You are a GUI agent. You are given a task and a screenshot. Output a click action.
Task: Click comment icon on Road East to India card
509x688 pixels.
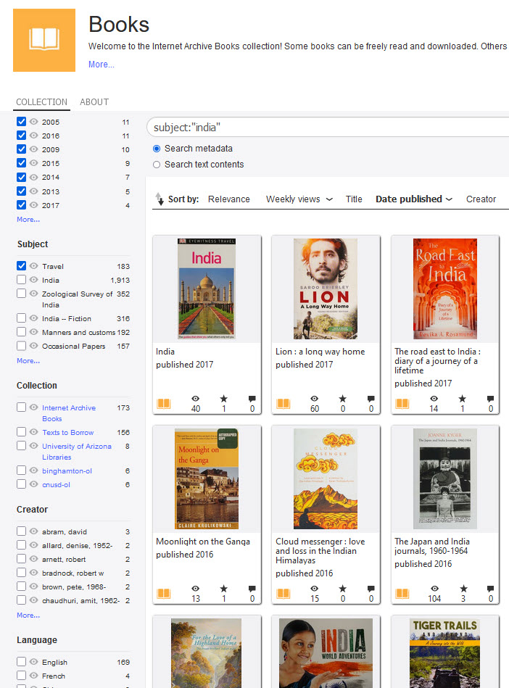[x=491, y=399]
